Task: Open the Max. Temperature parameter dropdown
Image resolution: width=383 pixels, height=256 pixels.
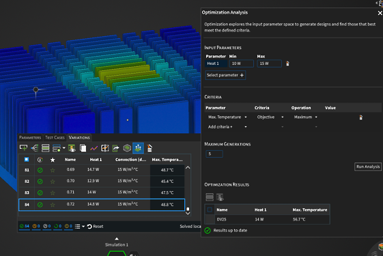Action: [246, 117]
